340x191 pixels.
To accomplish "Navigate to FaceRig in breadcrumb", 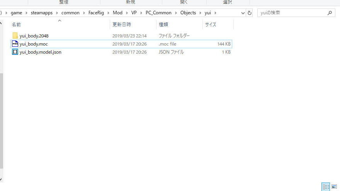I will (x=96, y=13).
